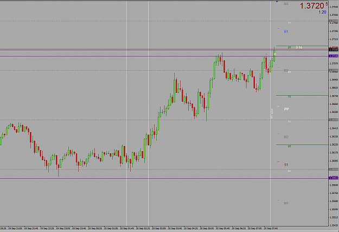
Task: Click the 20 Sep 01:05 time label
Action: click(111, 228)
